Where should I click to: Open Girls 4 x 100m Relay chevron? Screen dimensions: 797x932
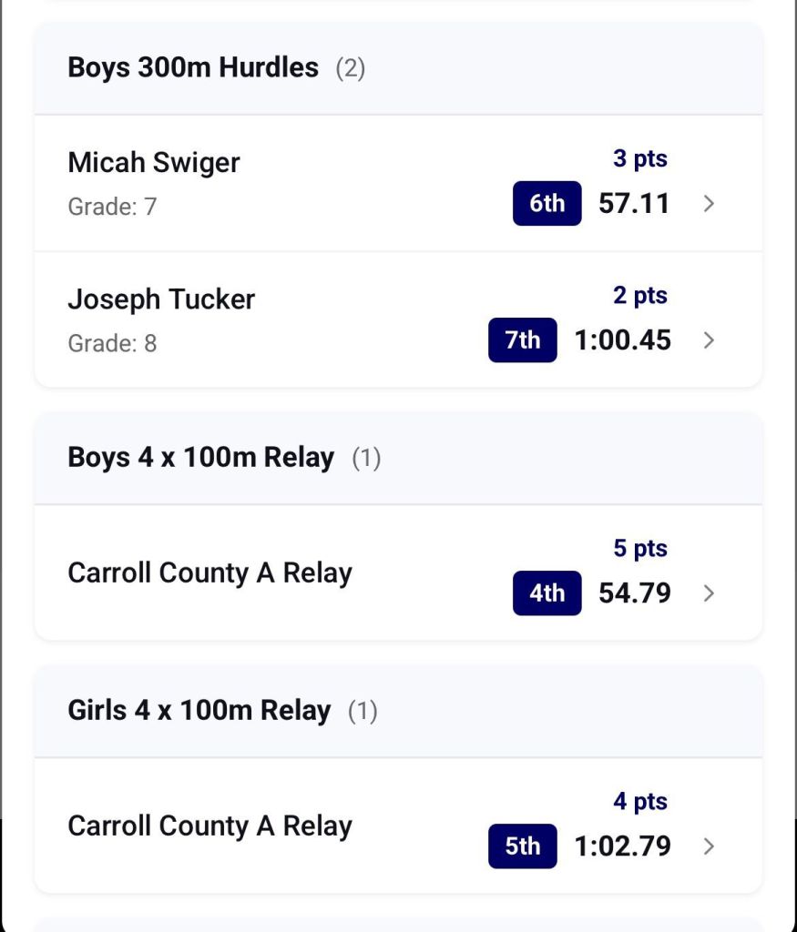[x=709, y=846]
